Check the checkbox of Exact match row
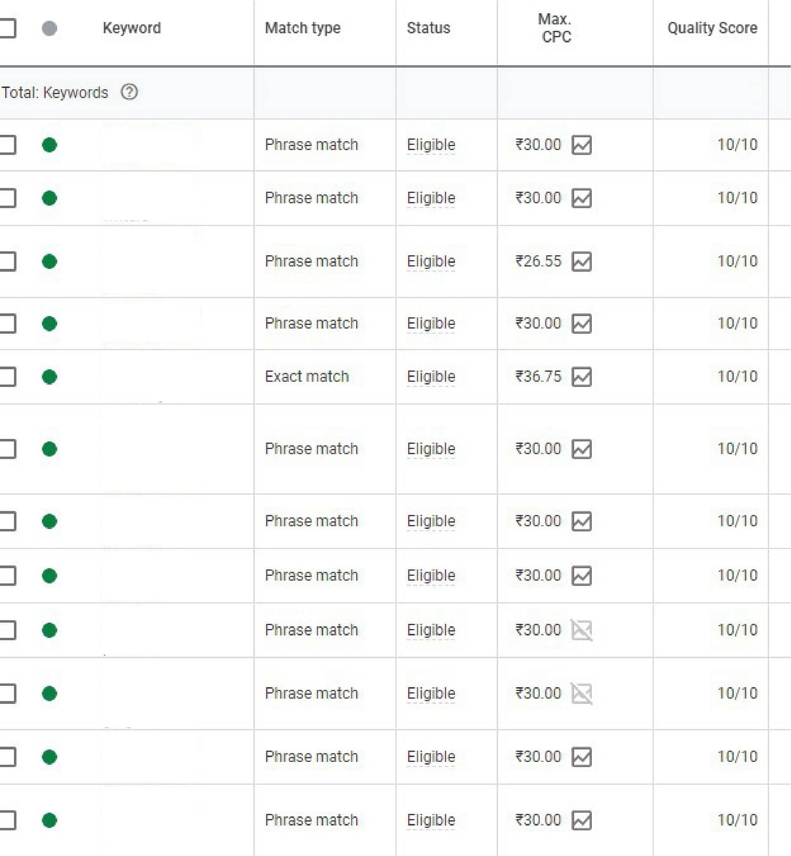 pos(6,377)
